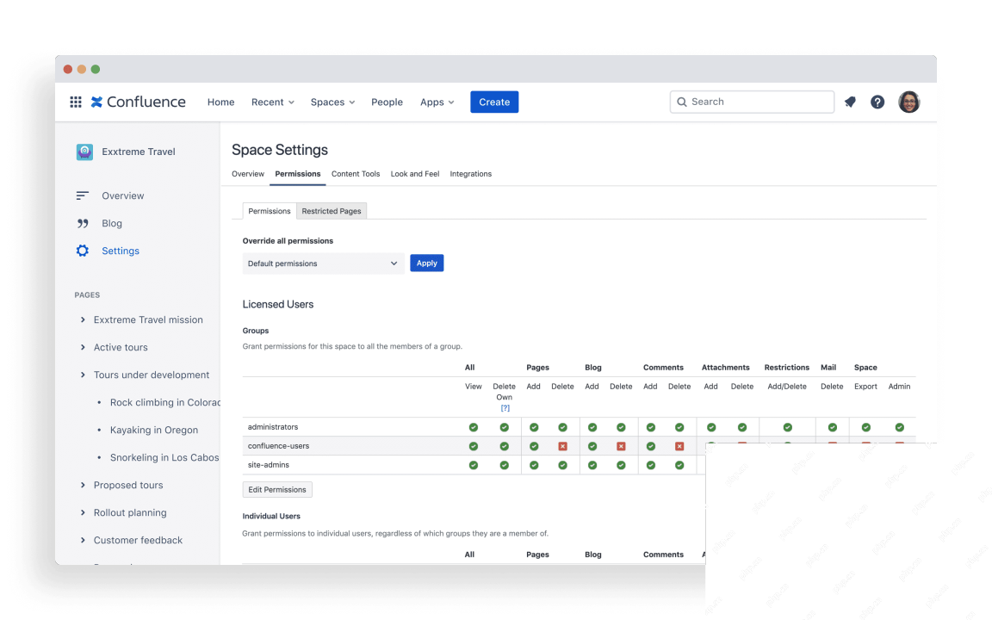Click administrators Restrictions Add/Delete checkmark
Viewport: 992px width, 620px height.
point(788,427)
